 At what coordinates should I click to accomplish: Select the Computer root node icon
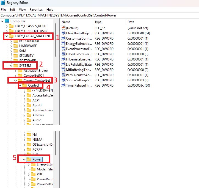pos(7,21)
